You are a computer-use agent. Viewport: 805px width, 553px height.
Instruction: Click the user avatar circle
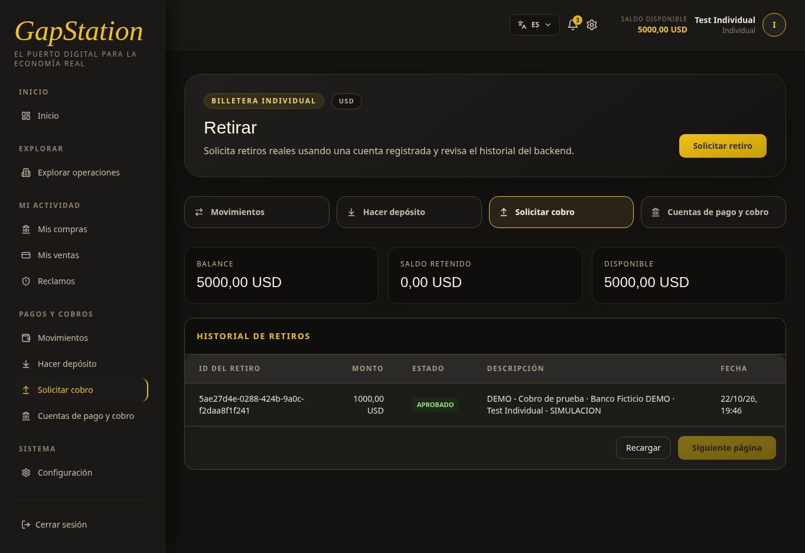774,25
